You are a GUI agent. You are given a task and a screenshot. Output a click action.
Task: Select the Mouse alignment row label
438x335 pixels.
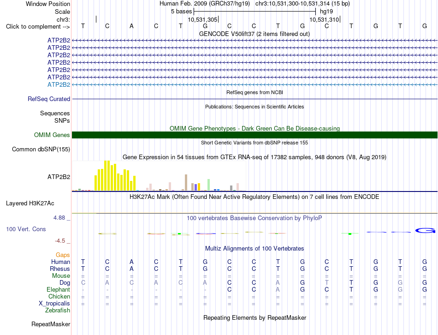pos(61,276)
